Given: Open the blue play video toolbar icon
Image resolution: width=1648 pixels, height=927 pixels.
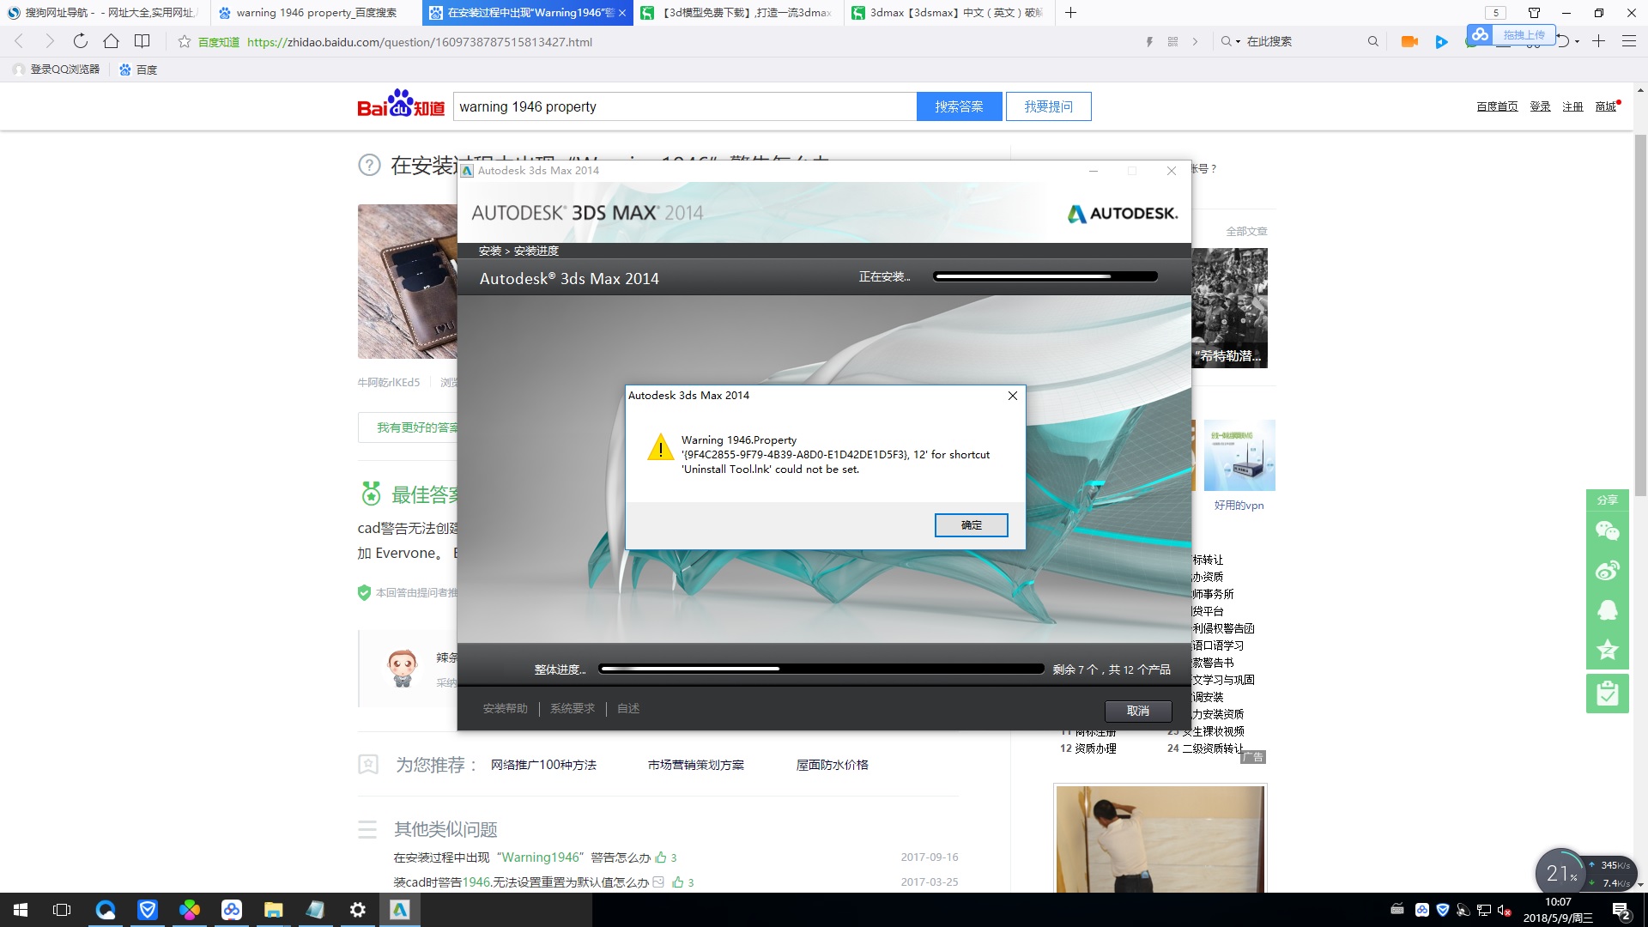Looking at the screenshot, I should (x=1441, y=41).
